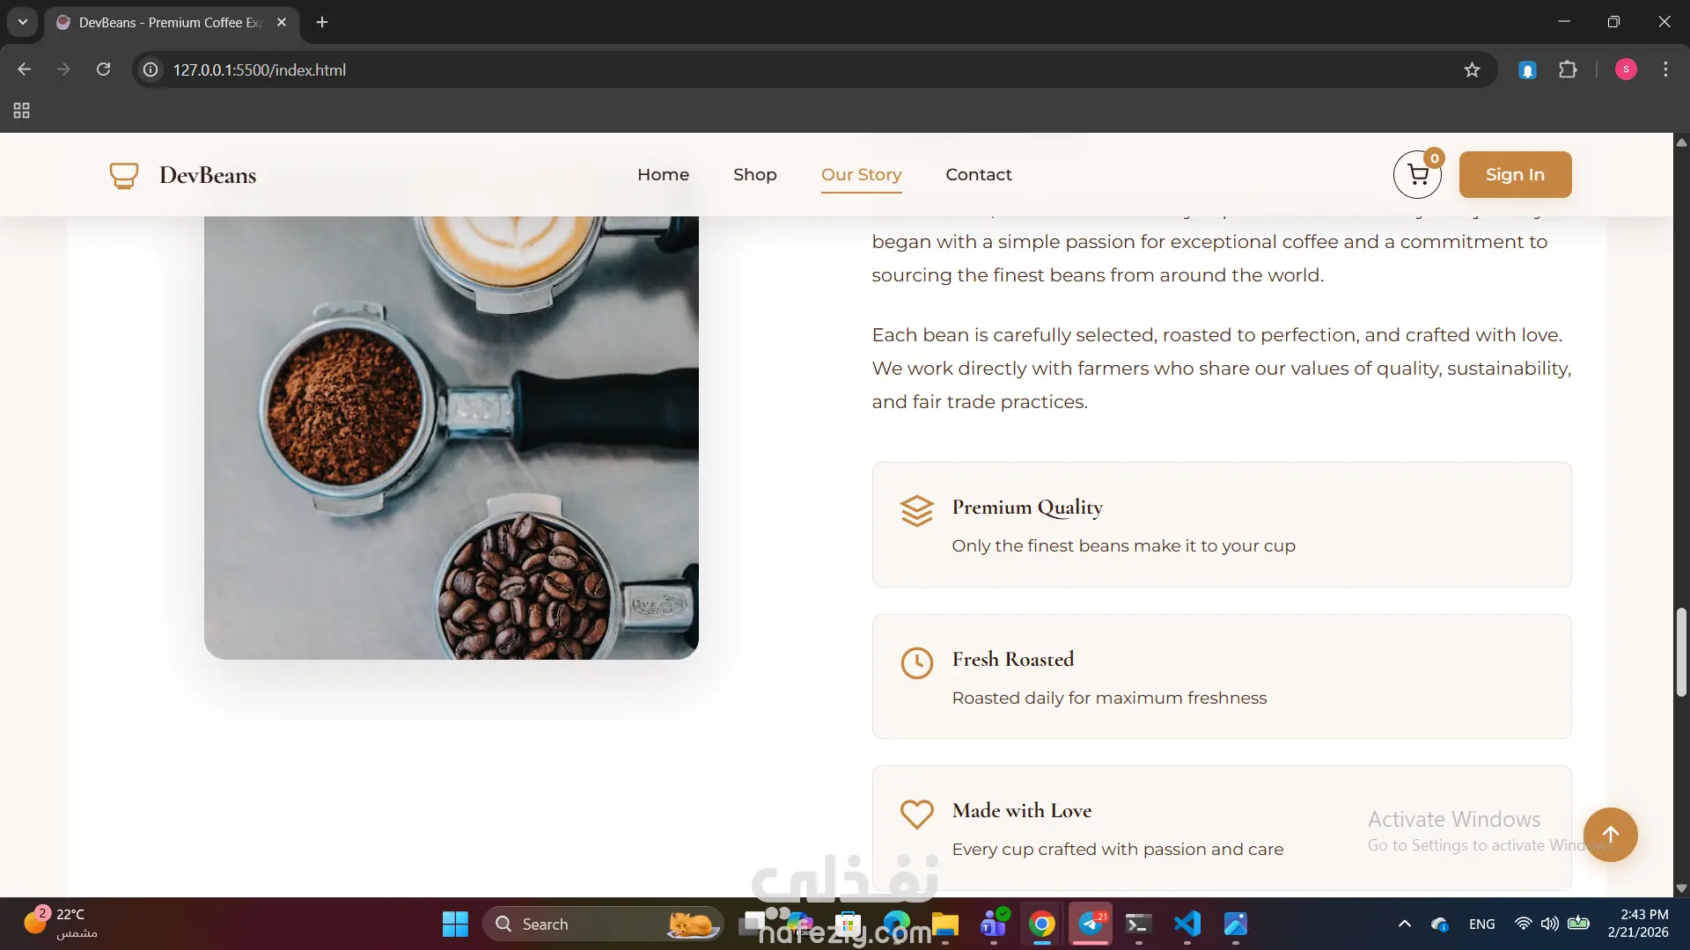1690x950 pixels.
Task: Navigate to the Contact page link
Action: [x=978, y=174]
